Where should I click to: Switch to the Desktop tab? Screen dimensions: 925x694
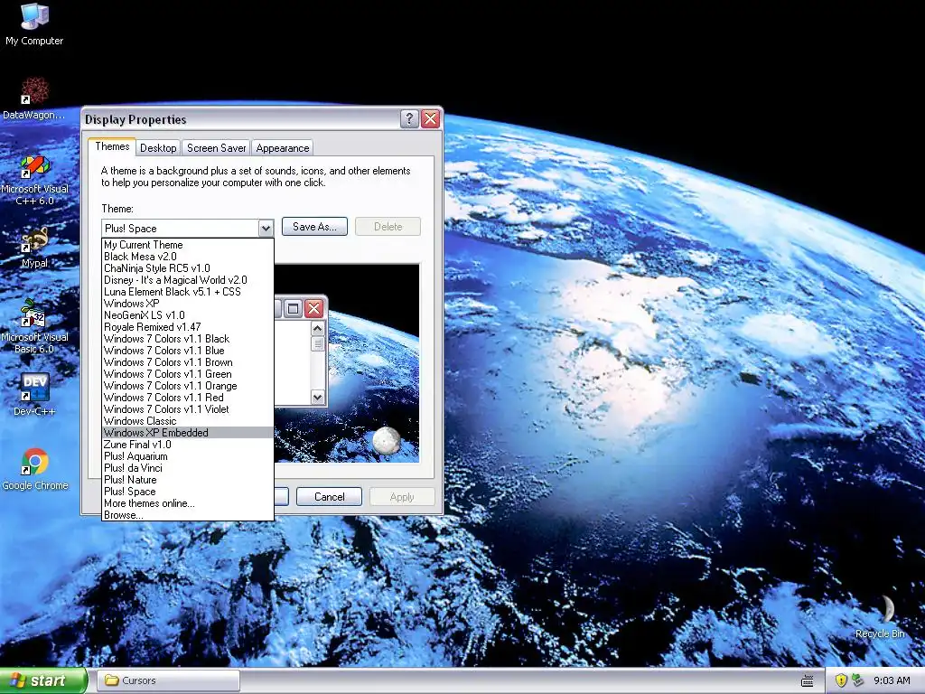pyautogui.click(x=158, y=148)
